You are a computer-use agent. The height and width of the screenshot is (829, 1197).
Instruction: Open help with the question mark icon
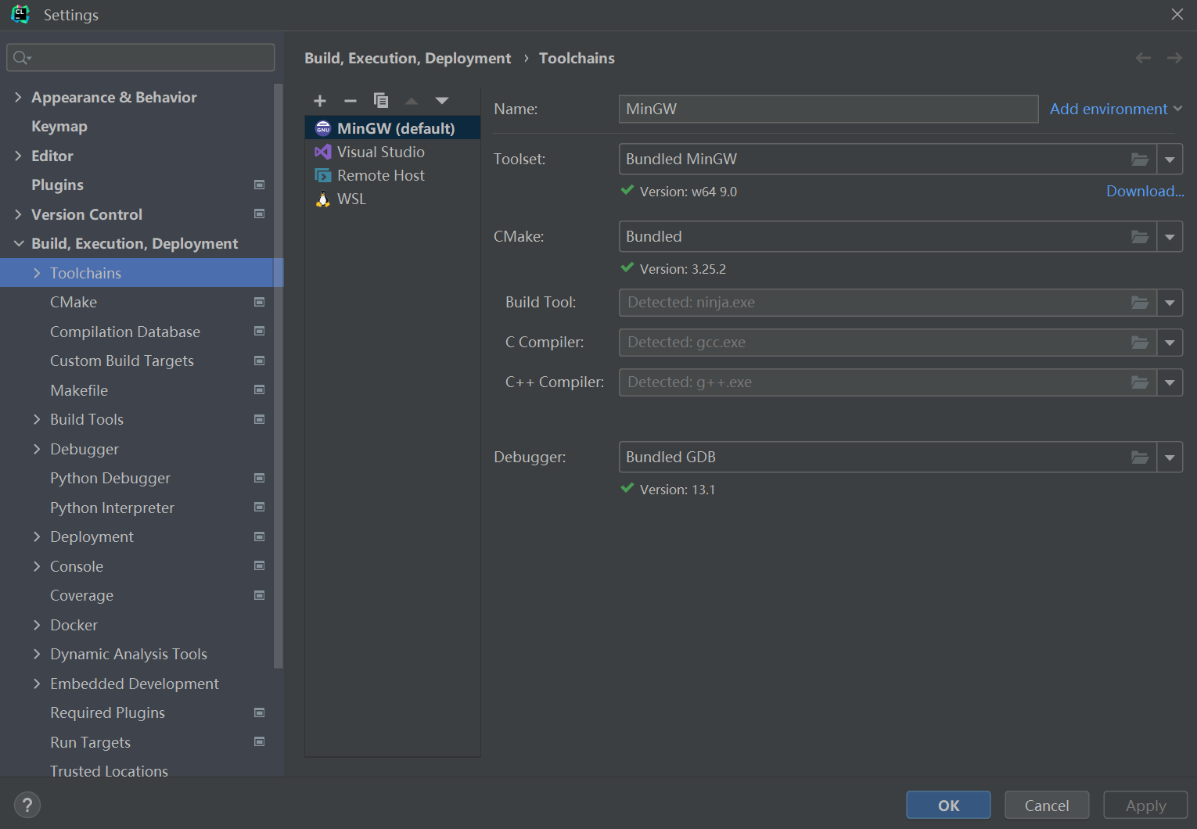[27, 804]
